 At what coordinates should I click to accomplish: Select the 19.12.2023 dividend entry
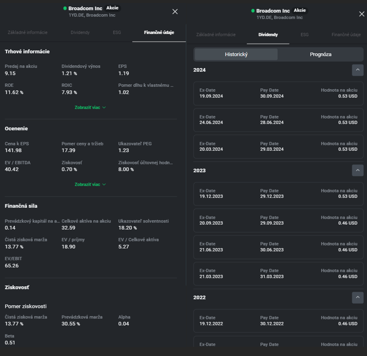click(278, 194)
